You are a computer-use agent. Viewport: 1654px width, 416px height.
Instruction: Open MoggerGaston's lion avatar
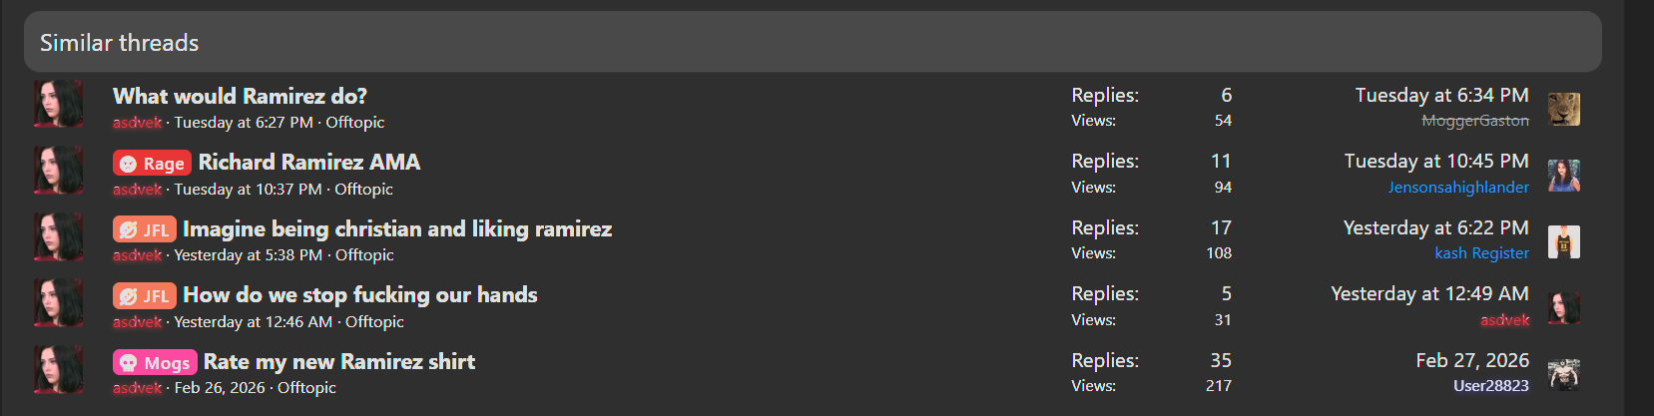pos(1563,109)
